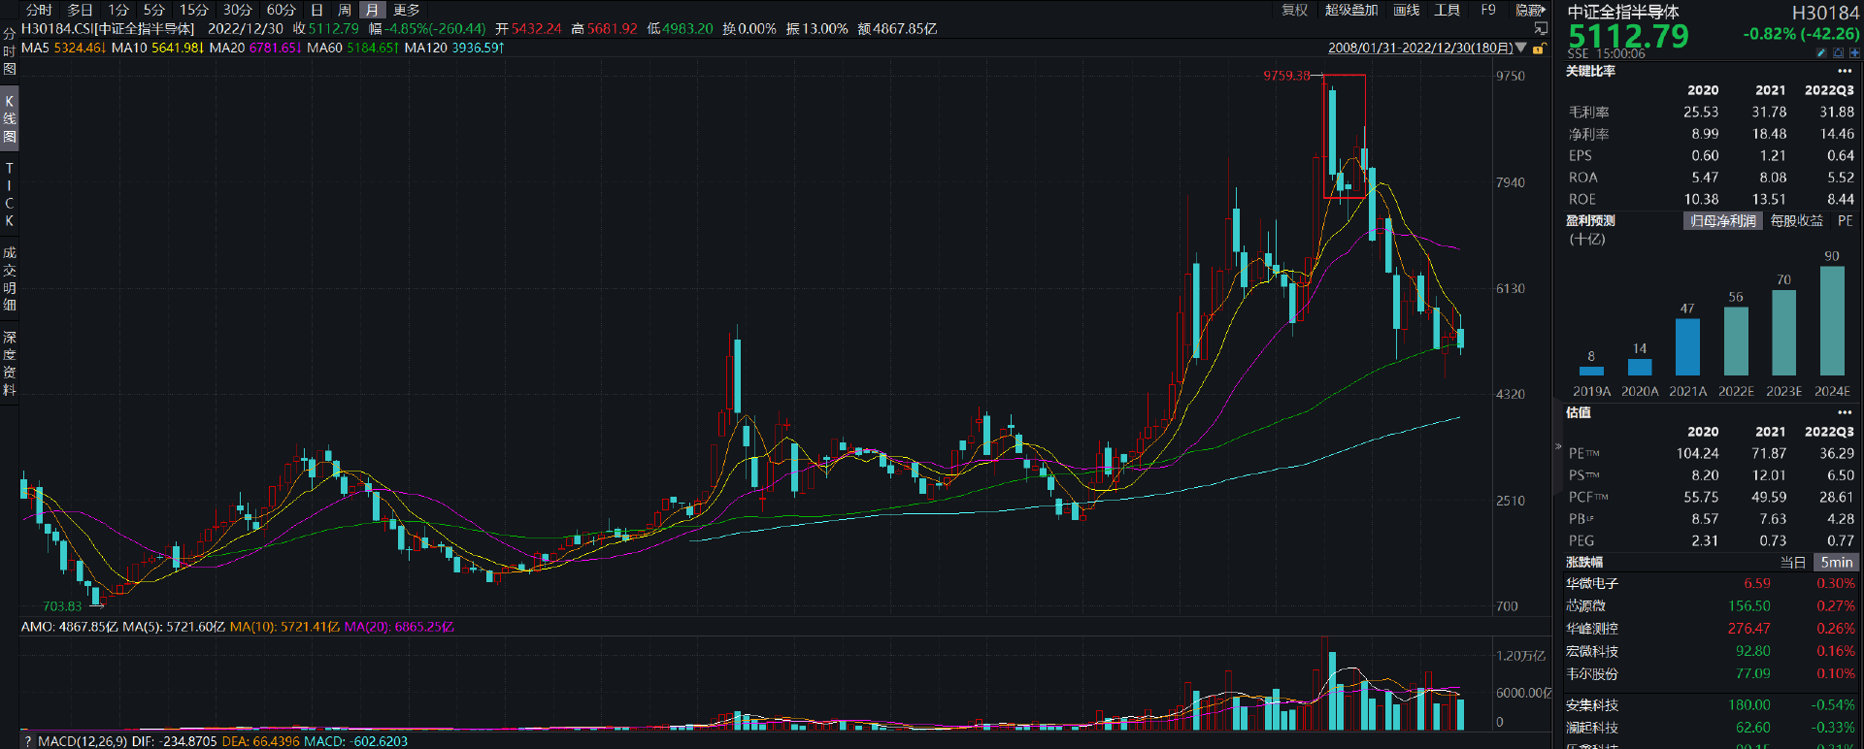Image resolution: width=1864 pixels, height=749 pixels.
Task: Open the three-dot menu for 关键比率
Action: point(1845,71)
